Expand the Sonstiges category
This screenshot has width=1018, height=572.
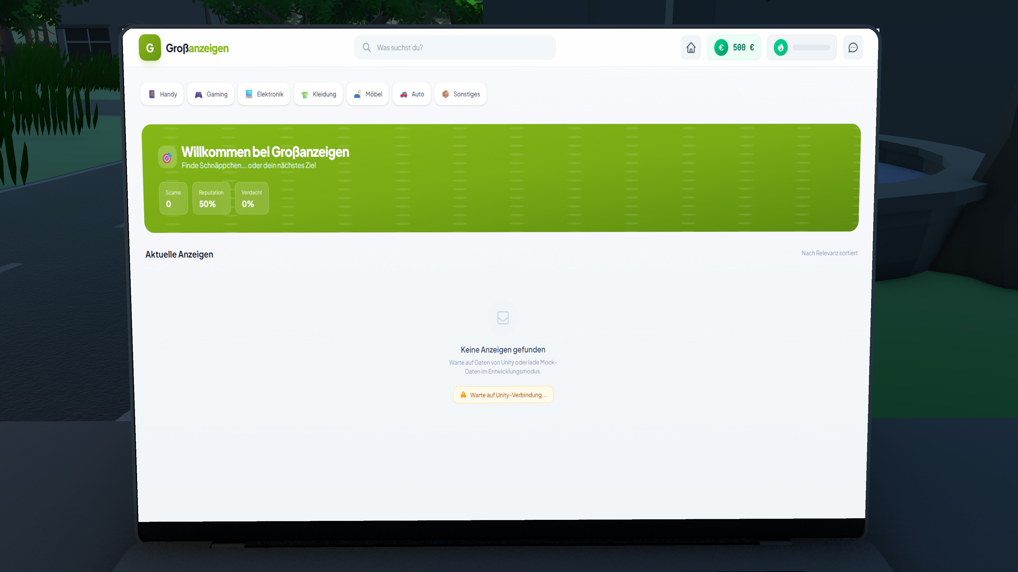(x=460, y=94)
